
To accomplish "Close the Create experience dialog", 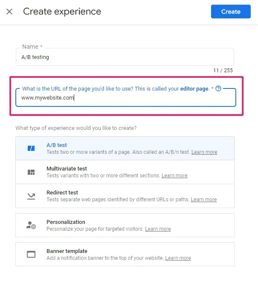I will point(9,12).
